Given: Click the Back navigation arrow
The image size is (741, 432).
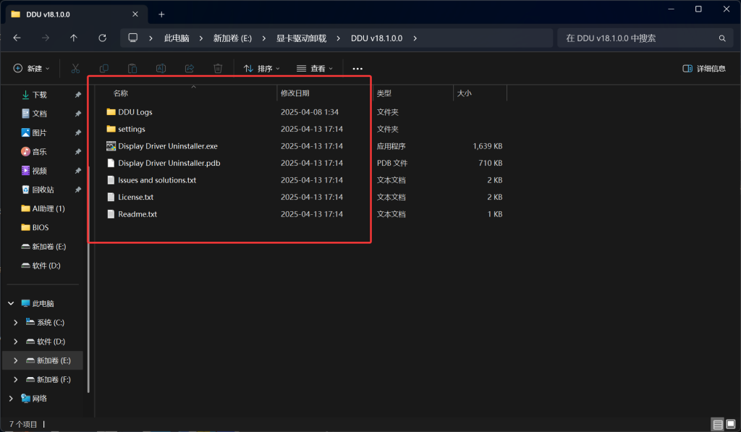Looking at the screenshot, I should tap(17, 38).
